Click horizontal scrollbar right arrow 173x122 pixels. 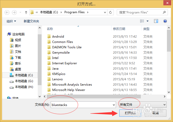click(165, 96)
